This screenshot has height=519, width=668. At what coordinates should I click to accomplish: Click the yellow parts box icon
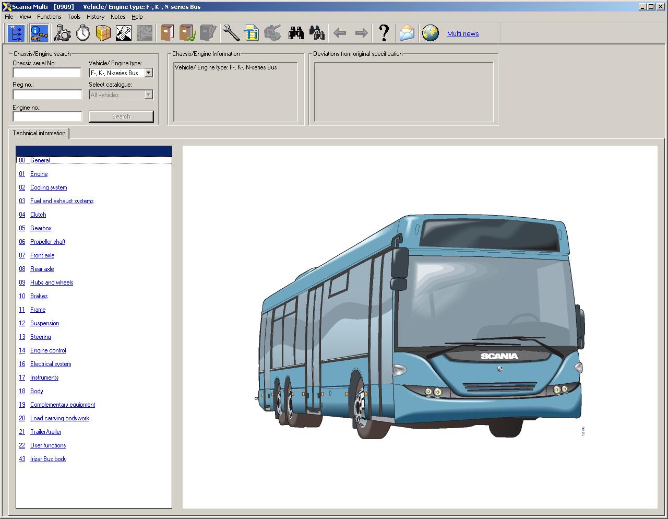click(x=103, y=33)
